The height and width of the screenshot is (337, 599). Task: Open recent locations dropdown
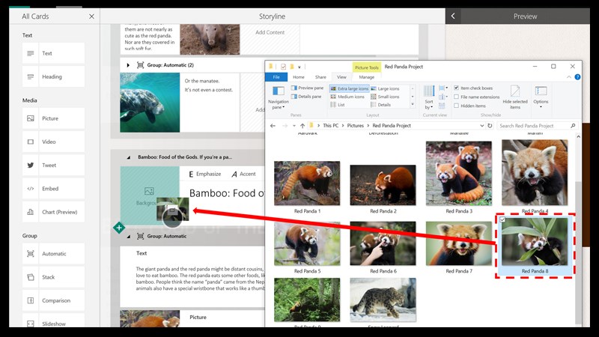pos(294,126)
